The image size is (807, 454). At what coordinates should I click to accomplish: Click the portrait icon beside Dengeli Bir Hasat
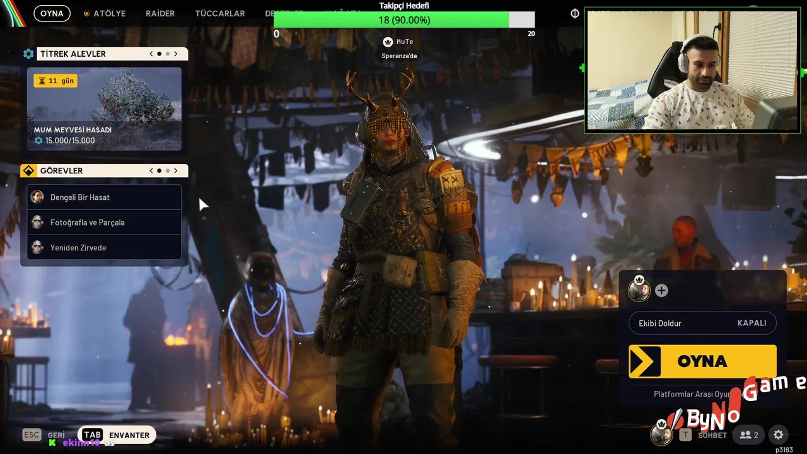click(37, 197)
